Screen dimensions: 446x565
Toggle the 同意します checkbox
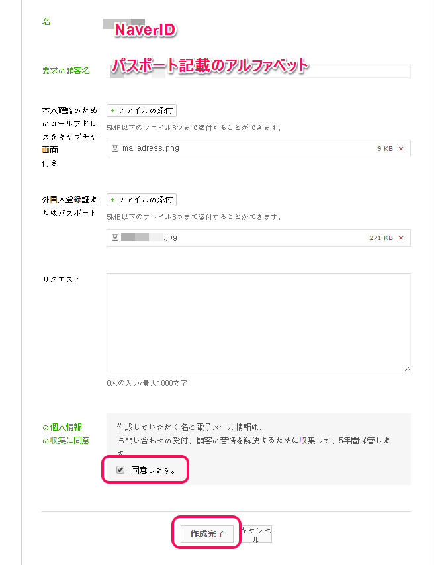(x=120, y=470)
